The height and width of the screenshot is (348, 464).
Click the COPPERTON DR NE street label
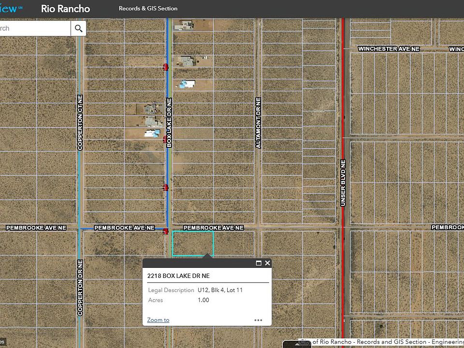click(x=80, y=287)
